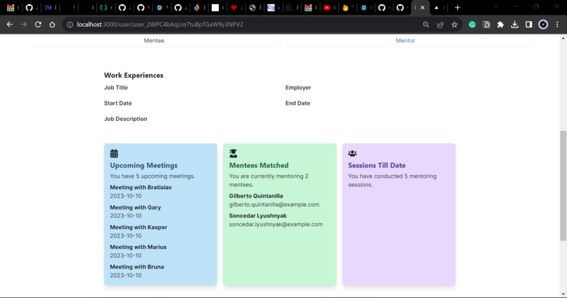Click 'You have conducted 5 mentoring sessions.' text

pos(392,180)
